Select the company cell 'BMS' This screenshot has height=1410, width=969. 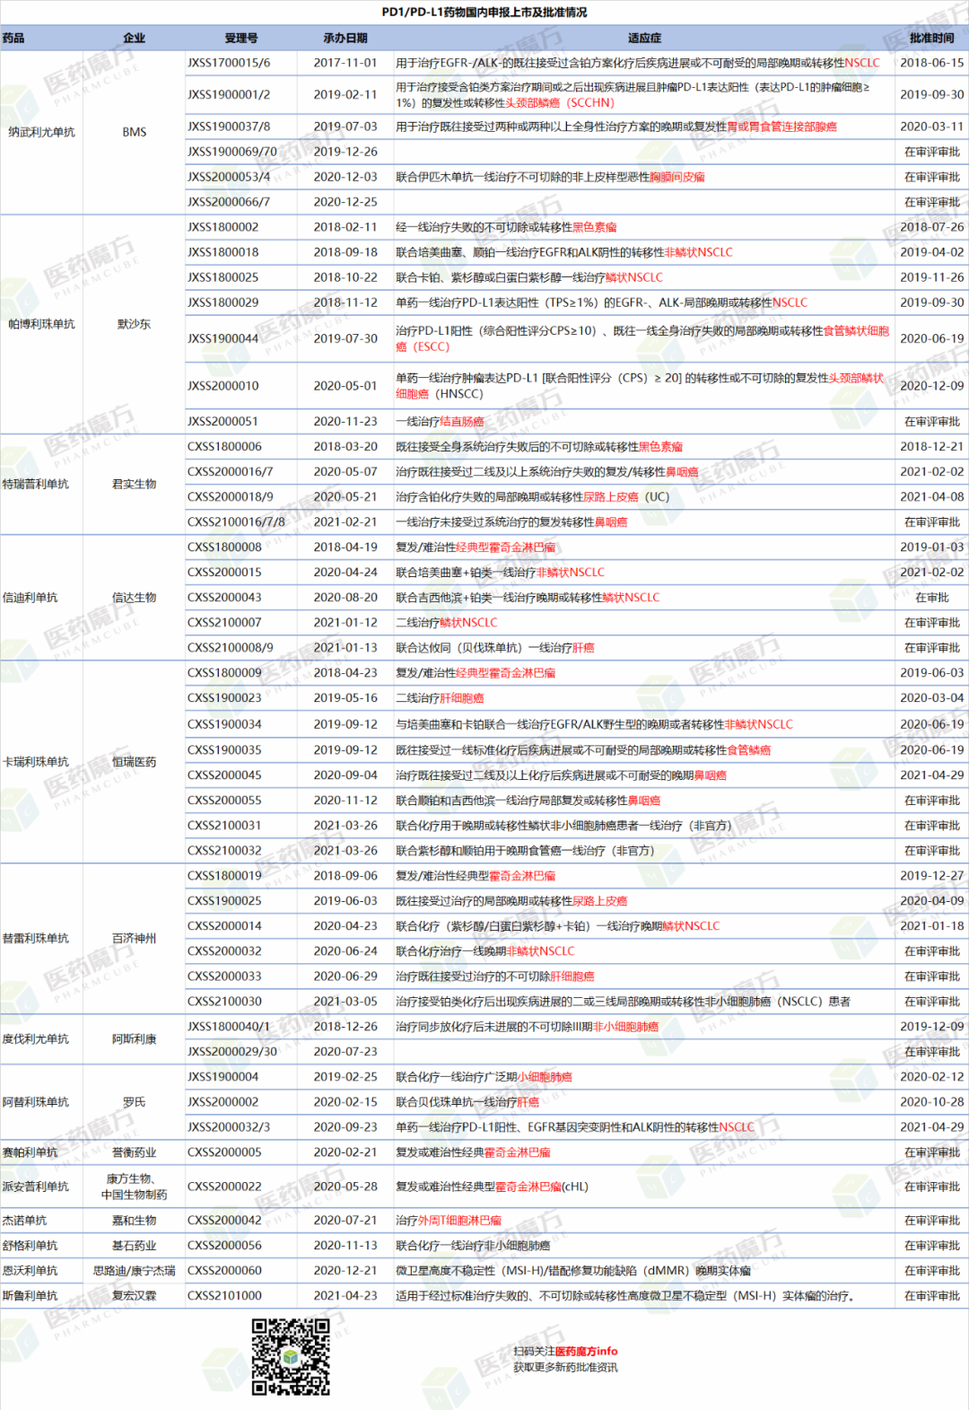point(135,132)
